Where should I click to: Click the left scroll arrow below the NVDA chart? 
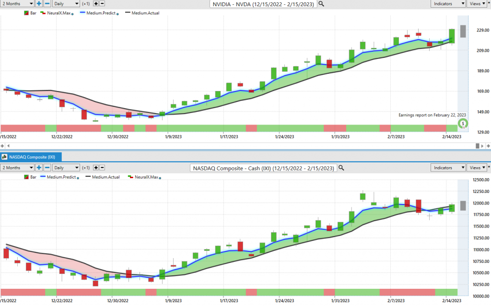click(x=9, y=146)
